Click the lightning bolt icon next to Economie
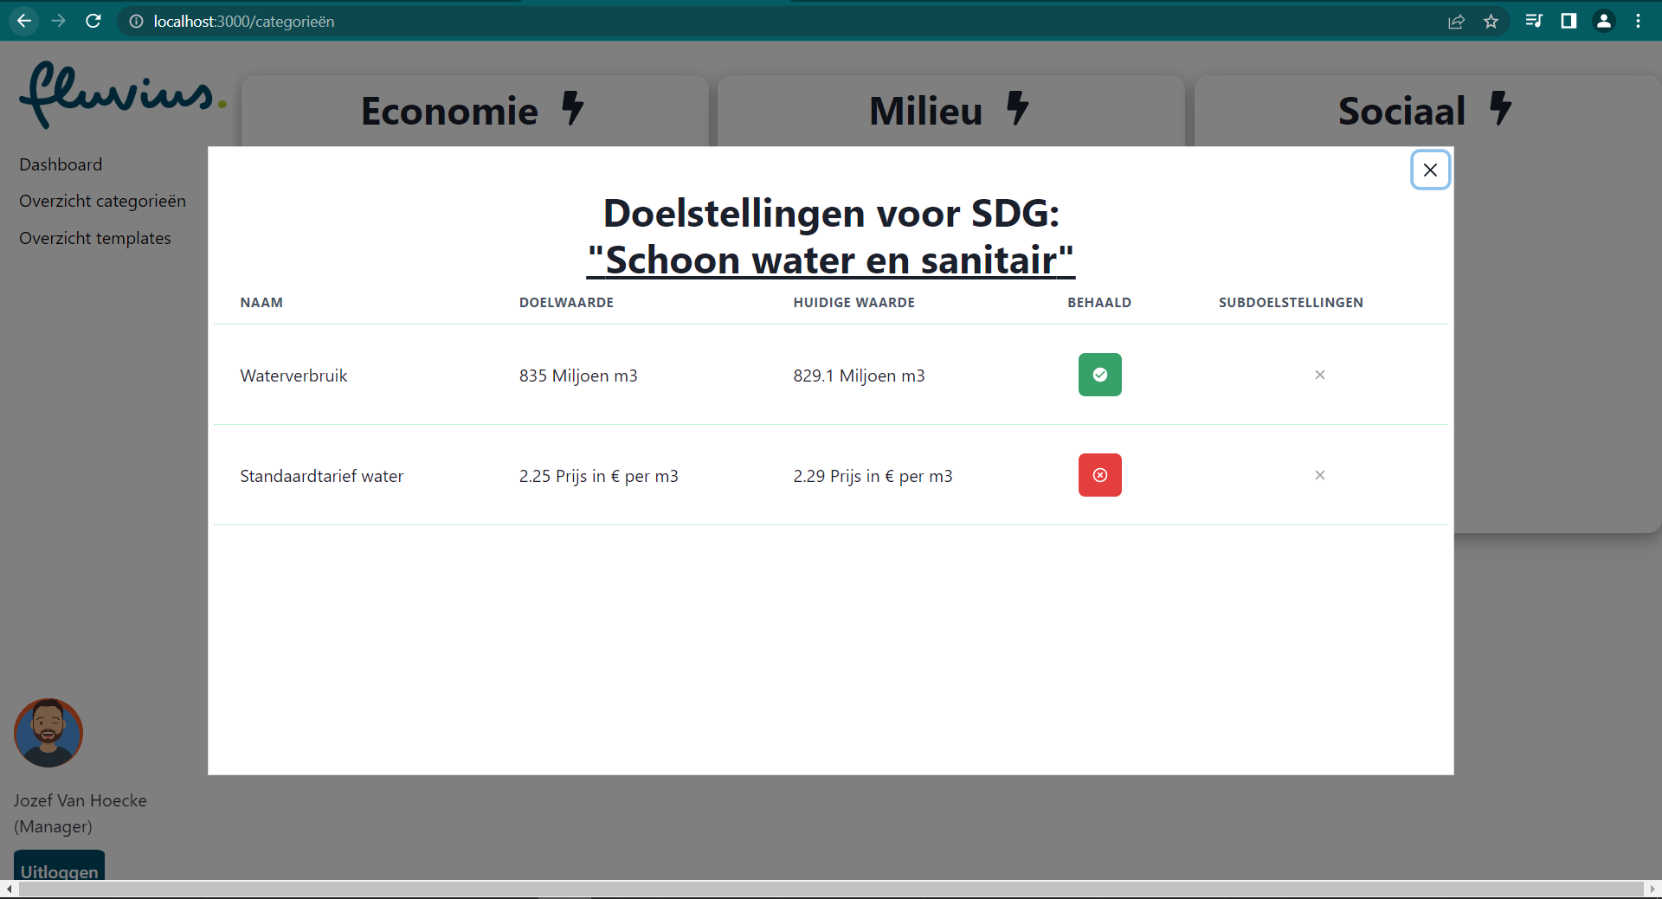The height and width of the screenshot is (899, 1662). (571, 110)
